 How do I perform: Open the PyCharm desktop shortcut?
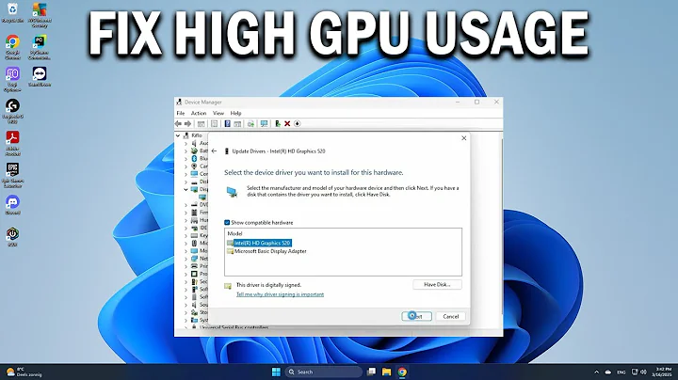click(x=40, y=47)
